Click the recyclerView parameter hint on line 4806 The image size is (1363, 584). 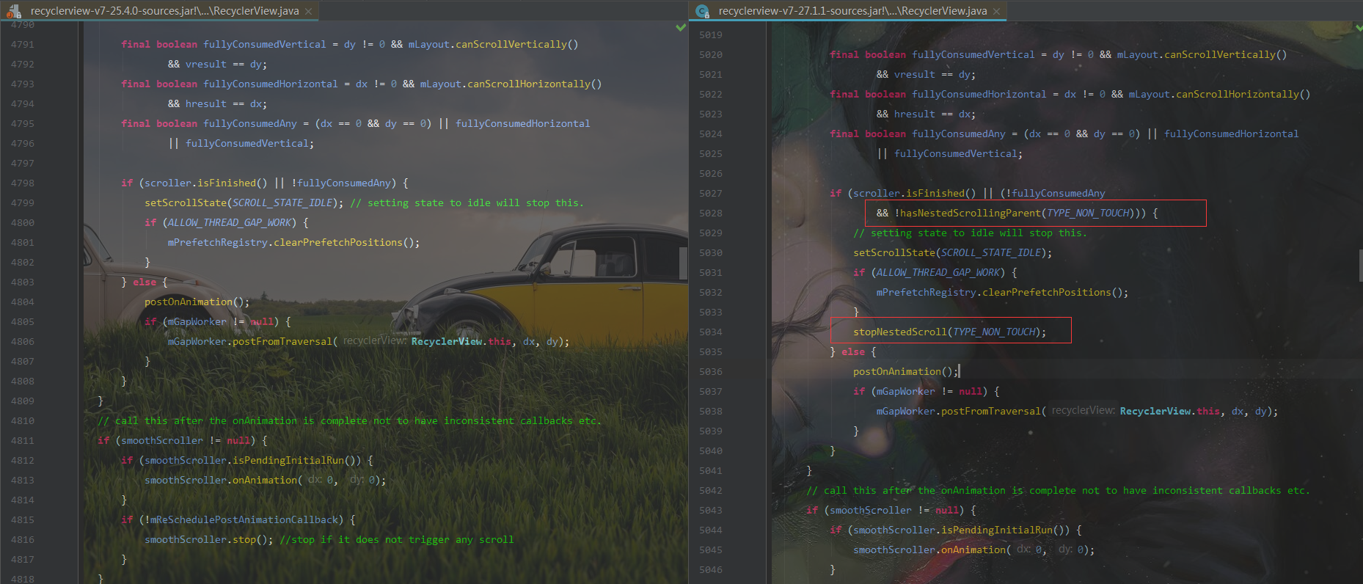pos(374,341)
